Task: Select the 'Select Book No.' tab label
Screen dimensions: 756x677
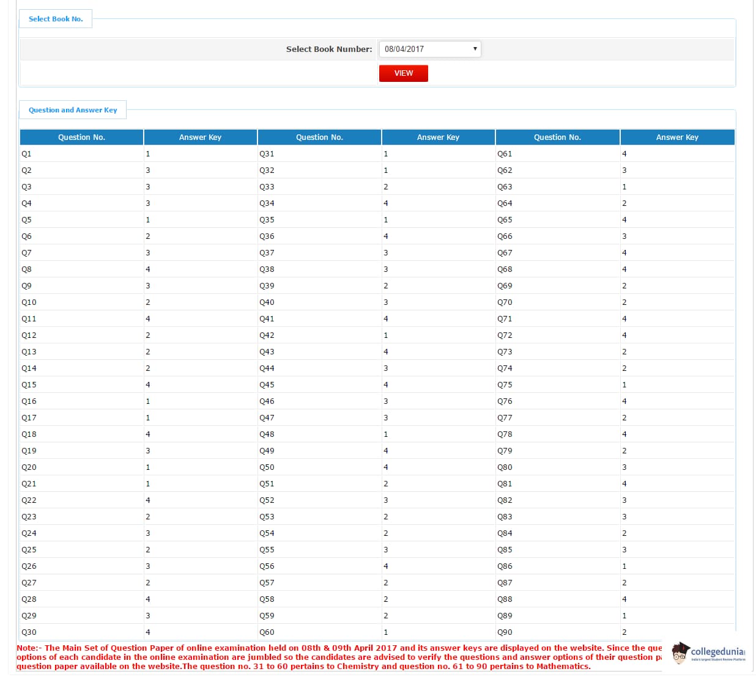Action: click(x=56, y=19)
